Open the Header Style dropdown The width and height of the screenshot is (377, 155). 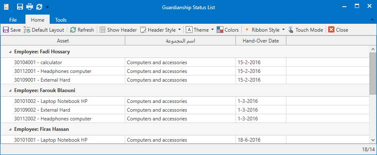pos(161,30)
